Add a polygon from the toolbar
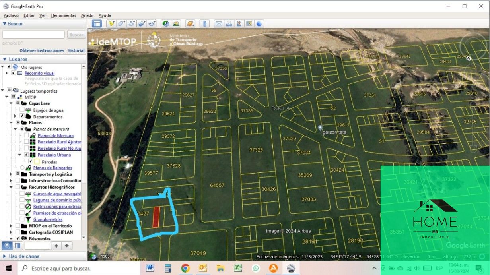The width and height of the screenshot is (490, 275). tap(121, 23)
